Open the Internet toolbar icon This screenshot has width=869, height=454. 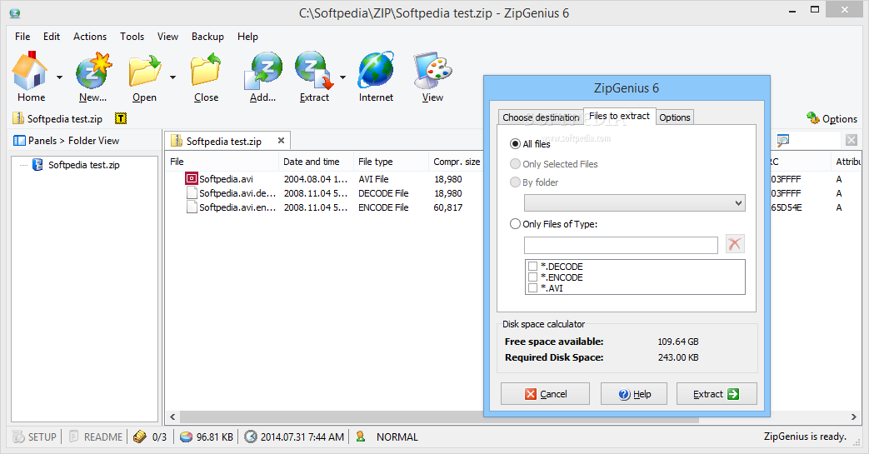click(x=376, y=71)
